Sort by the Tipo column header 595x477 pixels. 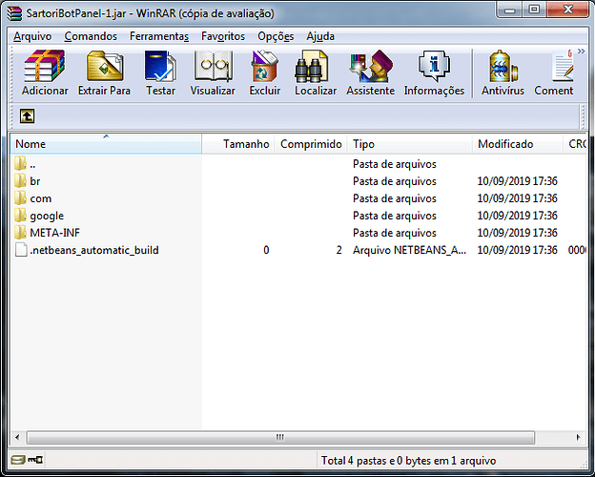pyautogui.click(x=409, y=144)
